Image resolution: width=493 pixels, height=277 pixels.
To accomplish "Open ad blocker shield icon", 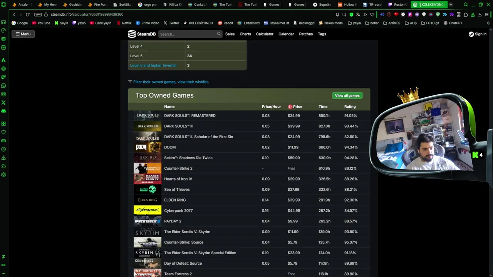I will click(351, 15).
